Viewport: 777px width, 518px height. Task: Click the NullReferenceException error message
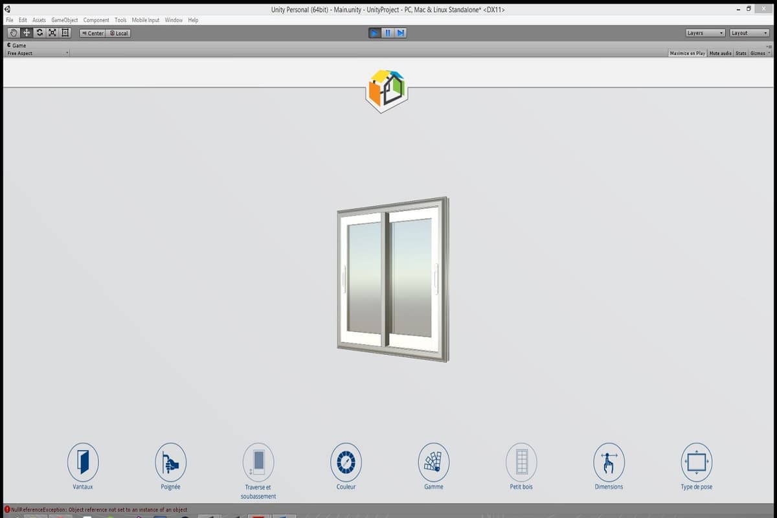pos(97,510)
